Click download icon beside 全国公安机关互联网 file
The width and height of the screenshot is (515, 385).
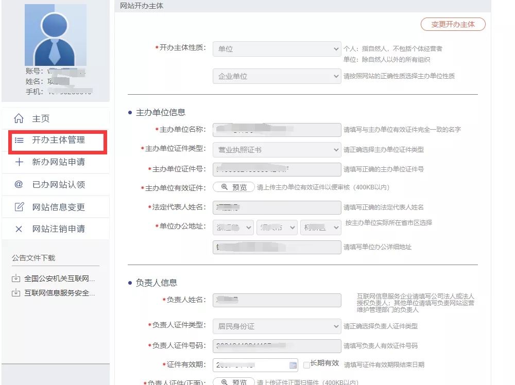click(x=15, y=279)
